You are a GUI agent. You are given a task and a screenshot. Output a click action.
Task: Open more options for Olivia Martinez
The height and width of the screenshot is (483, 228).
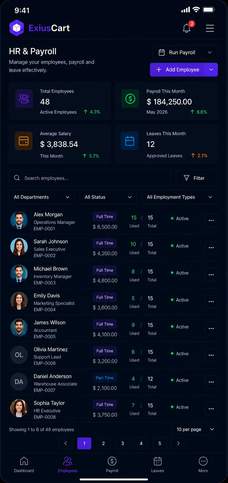[x=211, y=355]
